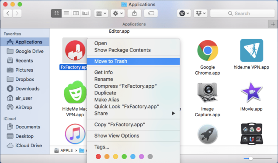Select the Google Chrome app icon
This screenshot has height=163, width=278.
coord(208,50)
